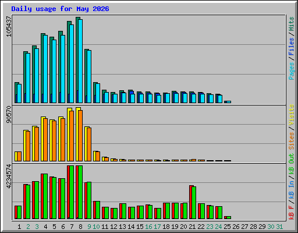Click day 21 on the x-axis

[192, 227]
